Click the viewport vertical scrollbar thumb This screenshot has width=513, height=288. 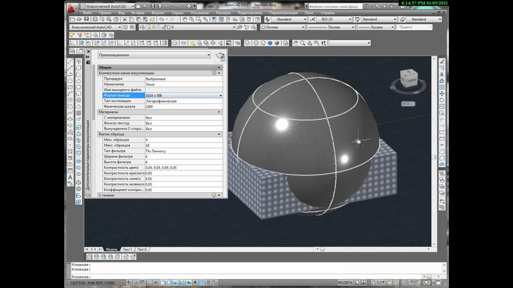point(434,158)
